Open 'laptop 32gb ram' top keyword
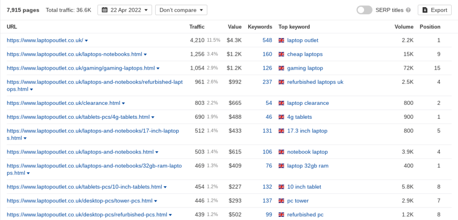Screen dimensions: 458x220 (x=308, y=166)
